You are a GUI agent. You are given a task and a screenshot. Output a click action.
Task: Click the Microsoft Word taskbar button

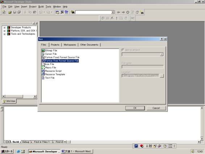tap(77, 151)
